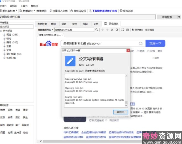Click the 保存全文 download icon
The height and width of the screenshot is (144, 182).
pos(133,30)
